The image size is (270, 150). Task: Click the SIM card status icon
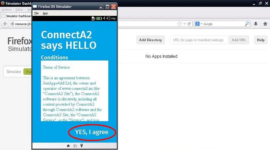tap(93, 18)
